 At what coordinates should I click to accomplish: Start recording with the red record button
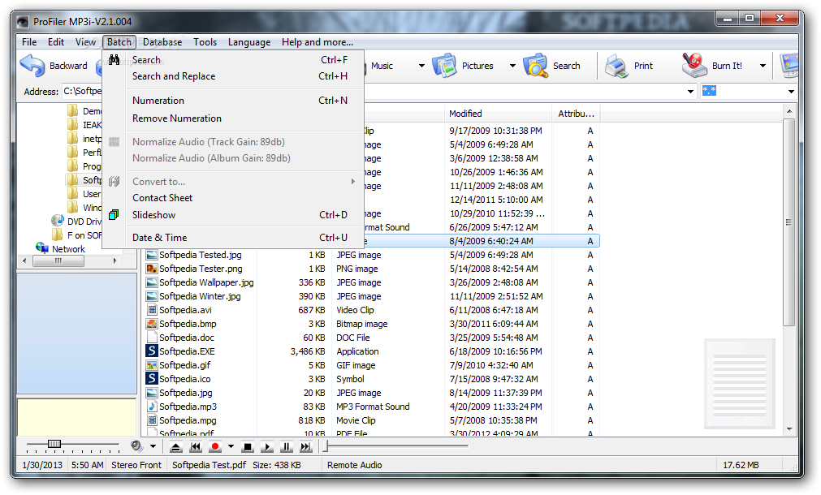[x=214, y=447]
